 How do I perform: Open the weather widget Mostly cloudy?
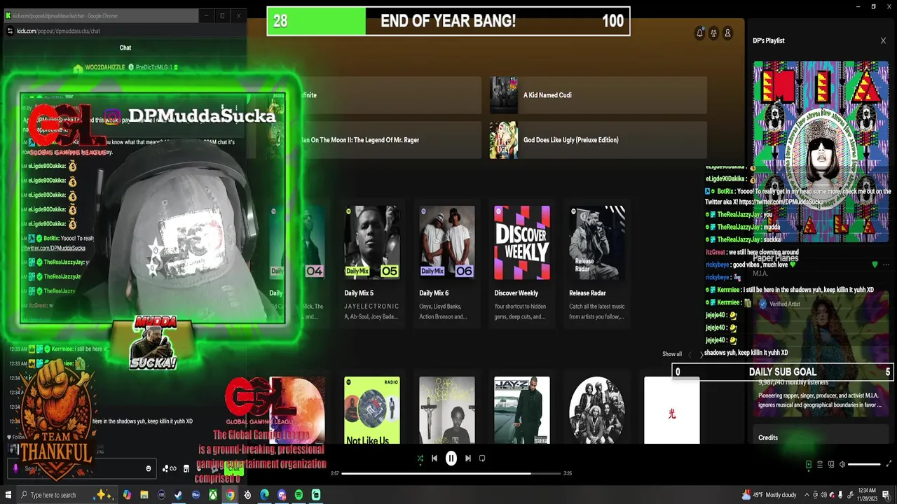(x=769, y=495)
